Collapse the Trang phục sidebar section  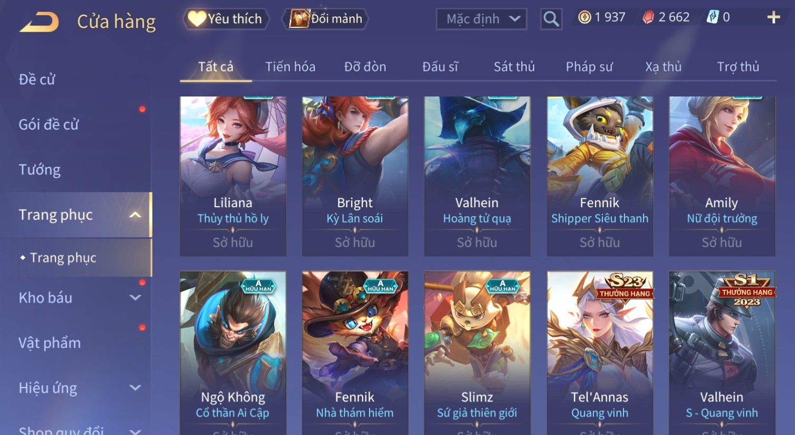click(x=135, y=215)
